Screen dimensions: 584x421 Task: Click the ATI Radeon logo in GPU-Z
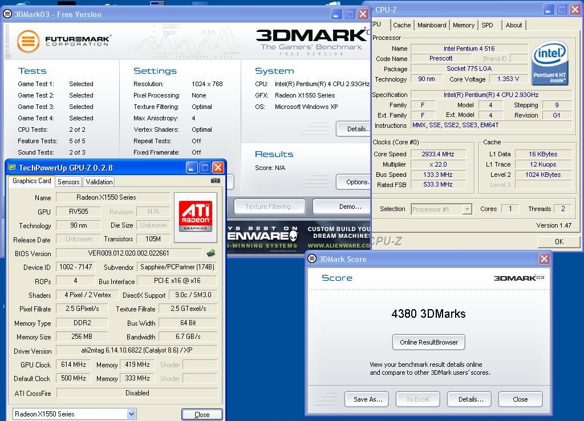point(196,217)
